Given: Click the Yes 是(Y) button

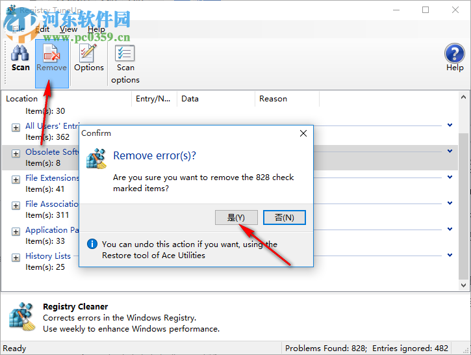Looking at the screenshot, I should (x=236, y=217).
